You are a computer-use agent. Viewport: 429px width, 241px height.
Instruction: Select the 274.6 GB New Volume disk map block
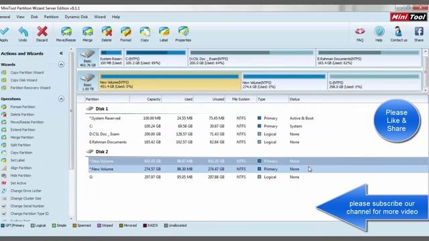tap(284, 82)
